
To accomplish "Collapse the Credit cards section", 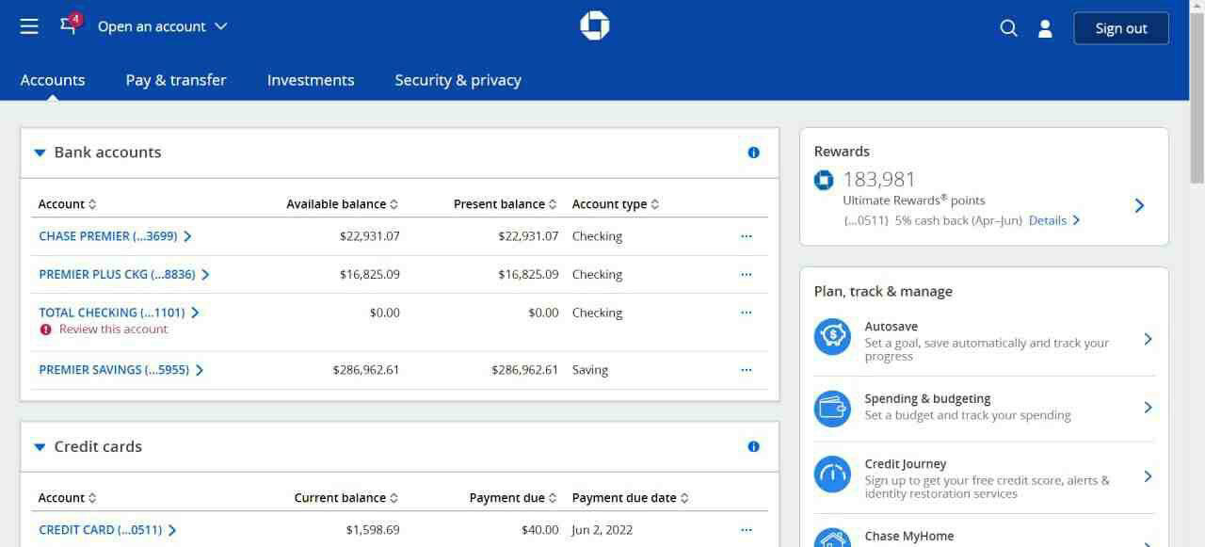I will [x=40, y=447].
